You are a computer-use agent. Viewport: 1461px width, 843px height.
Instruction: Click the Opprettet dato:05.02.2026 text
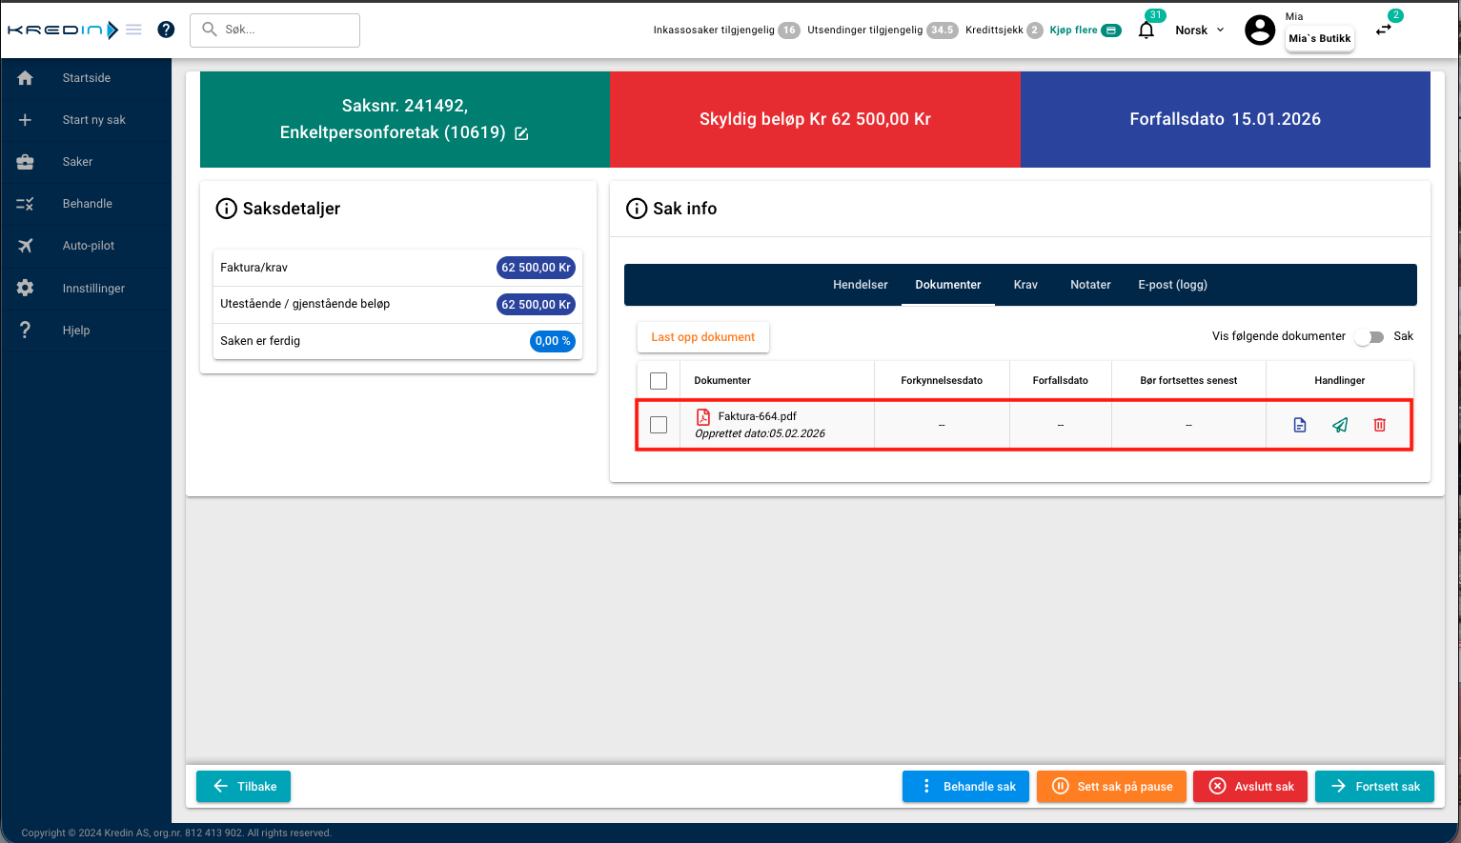click(760, 434)
